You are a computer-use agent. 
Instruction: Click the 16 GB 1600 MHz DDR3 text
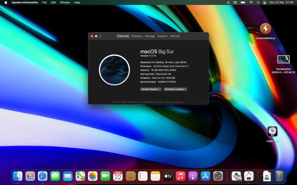tap(163, 70)
